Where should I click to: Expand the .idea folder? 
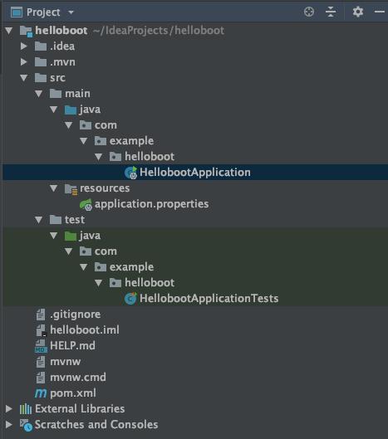(24, 46)
